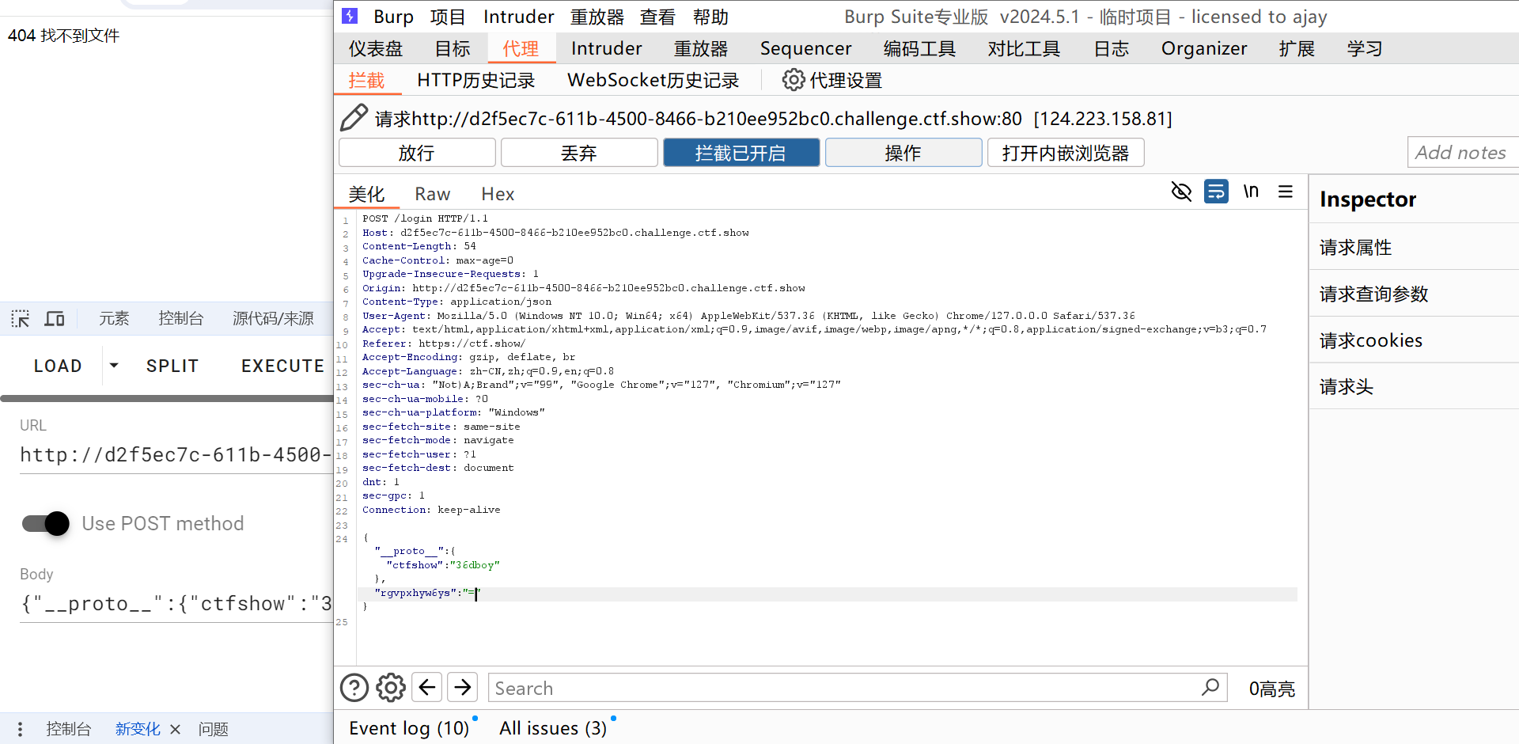The image size is (1519, 744).
Task: Click the back arrow search navigation button
Action: pos(427,688)
